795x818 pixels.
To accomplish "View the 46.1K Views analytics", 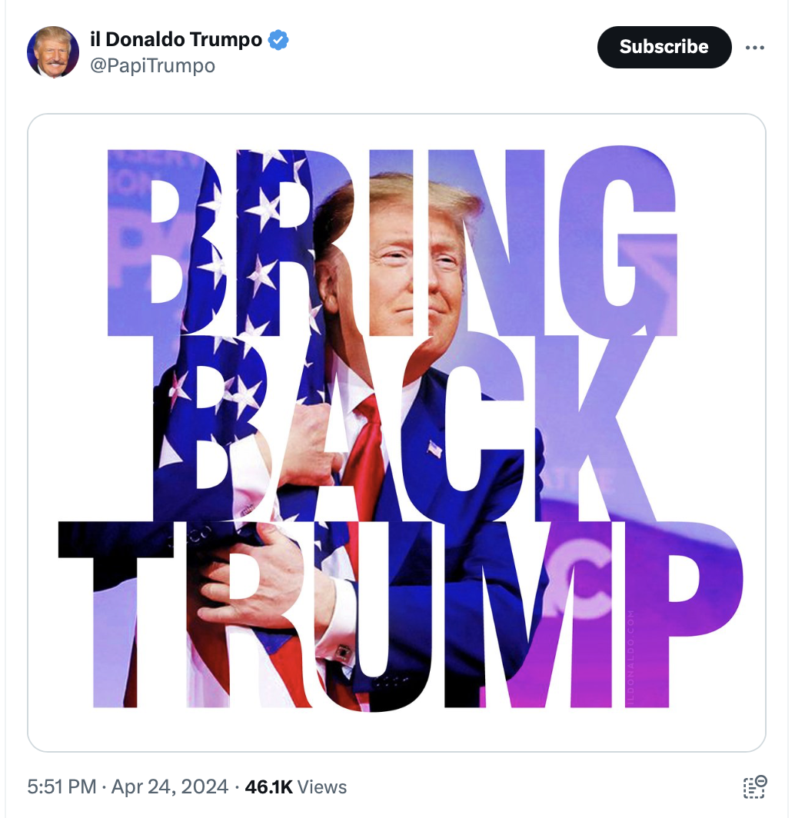I will coord(296,786).
